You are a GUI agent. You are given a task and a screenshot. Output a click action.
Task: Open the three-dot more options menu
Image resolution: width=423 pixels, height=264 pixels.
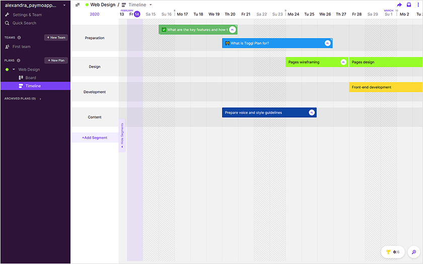pos(418,5)
